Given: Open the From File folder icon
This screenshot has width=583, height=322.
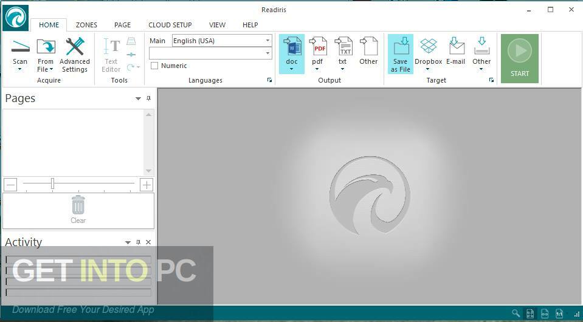Looking at the screenshot, I should tap(46, 46).
